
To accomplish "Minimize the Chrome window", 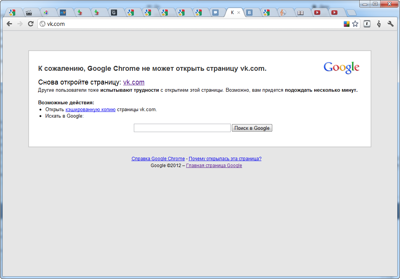I will click(365, 4).
